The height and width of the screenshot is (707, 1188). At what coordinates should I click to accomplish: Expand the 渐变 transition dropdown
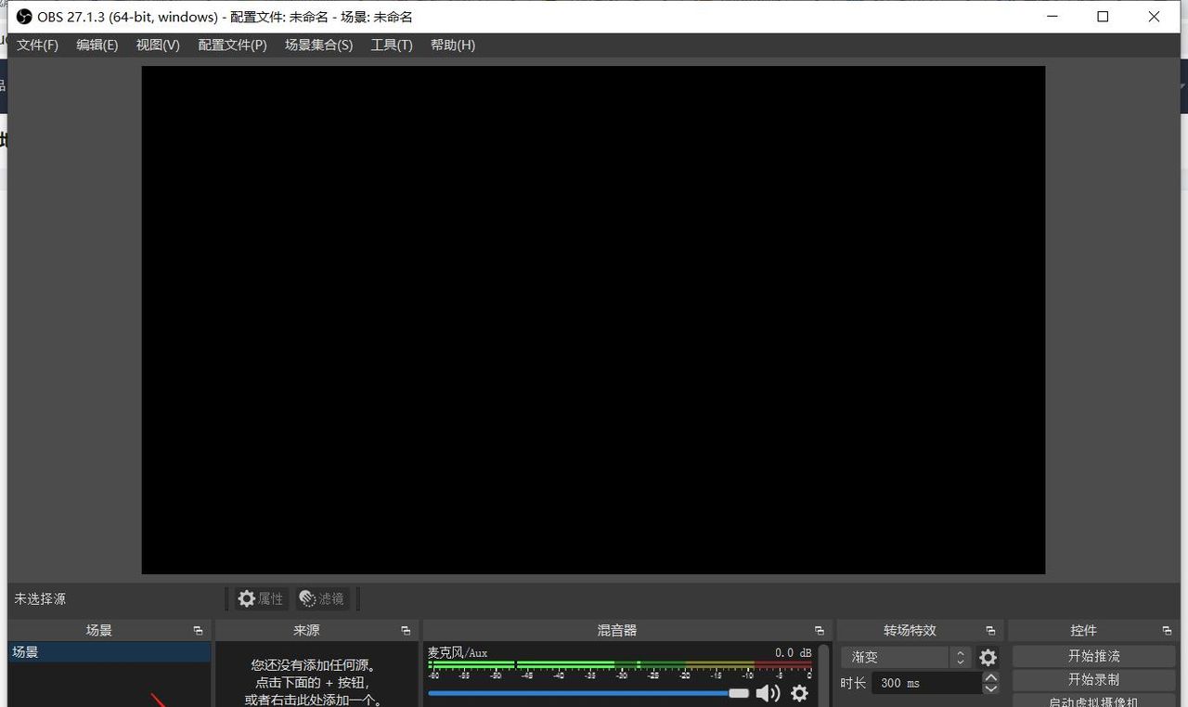(x=906, y=657)
